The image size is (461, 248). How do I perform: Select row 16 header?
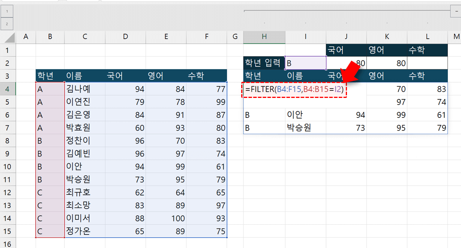tap(8, 243)
